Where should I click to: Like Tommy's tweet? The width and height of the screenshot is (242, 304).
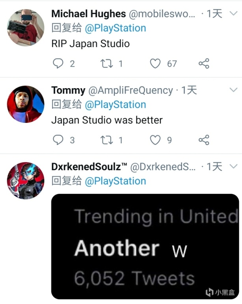(x=156, y=140)
